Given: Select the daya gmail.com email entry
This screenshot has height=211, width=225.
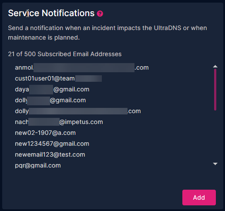Looking at the screenshot, I should [x=52, y=89].
